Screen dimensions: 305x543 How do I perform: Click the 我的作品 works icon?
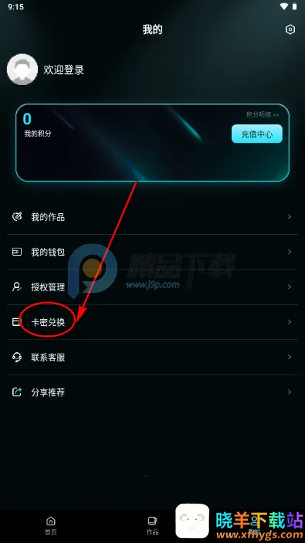pyautogui.click(x=17, y=217)
